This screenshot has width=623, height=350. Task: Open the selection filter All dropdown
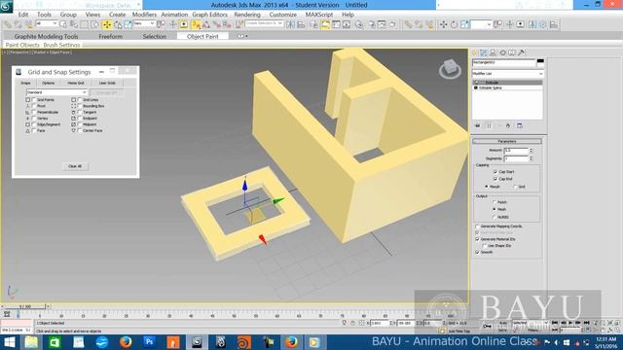pos(47,23)
